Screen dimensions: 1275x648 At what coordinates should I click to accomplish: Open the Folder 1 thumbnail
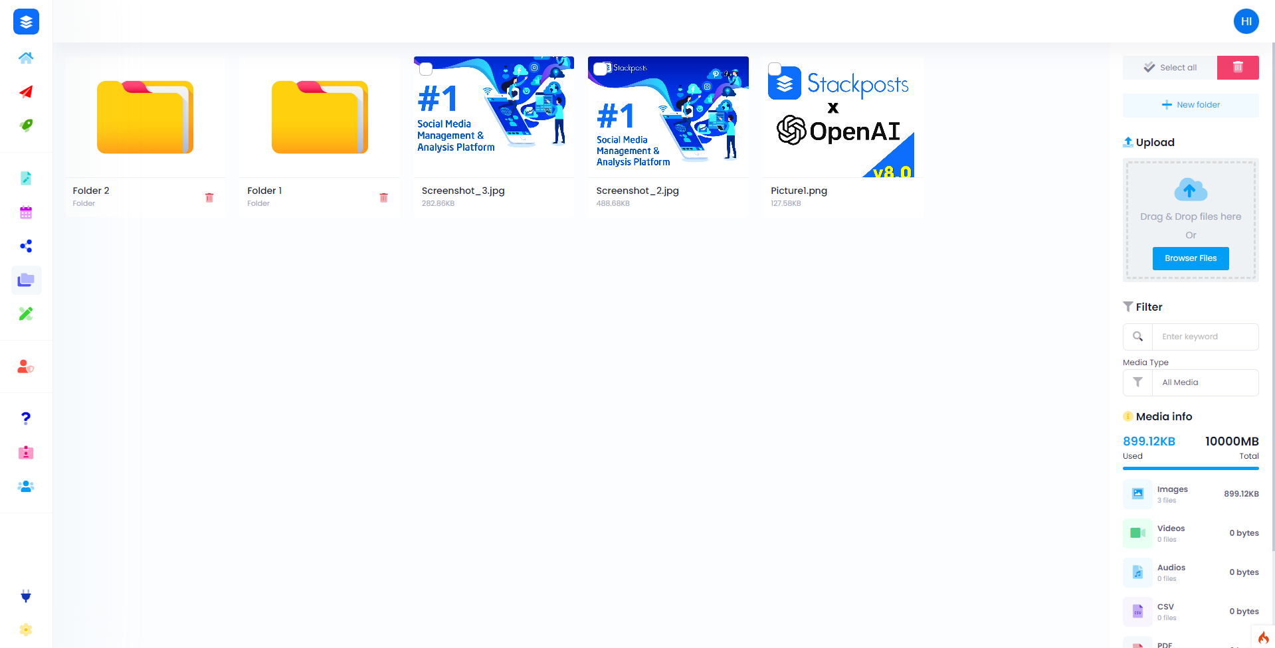pyautogui.click(x=320, y=117)
